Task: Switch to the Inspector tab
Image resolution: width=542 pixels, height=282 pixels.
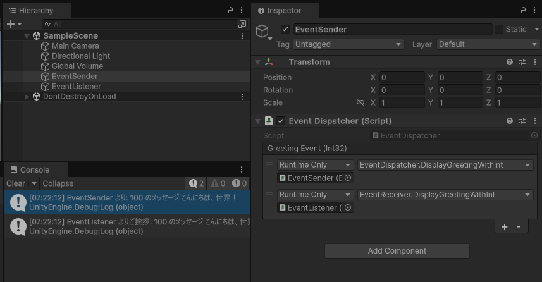Action: (x=284, y=11)
